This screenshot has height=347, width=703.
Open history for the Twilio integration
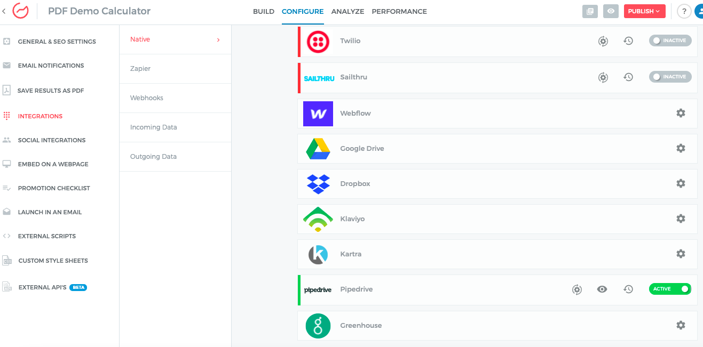tap(628, 41)
